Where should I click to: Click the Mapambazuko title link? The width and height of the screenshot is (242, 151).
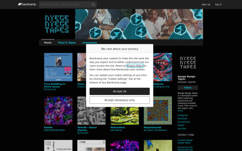152,127
